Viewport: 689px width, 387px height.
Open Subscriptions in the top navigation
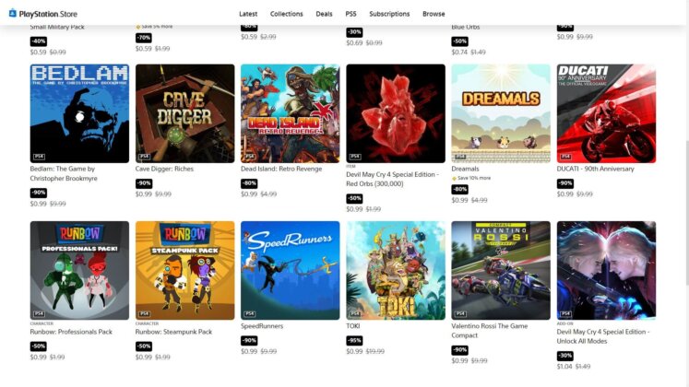[389, 14]
